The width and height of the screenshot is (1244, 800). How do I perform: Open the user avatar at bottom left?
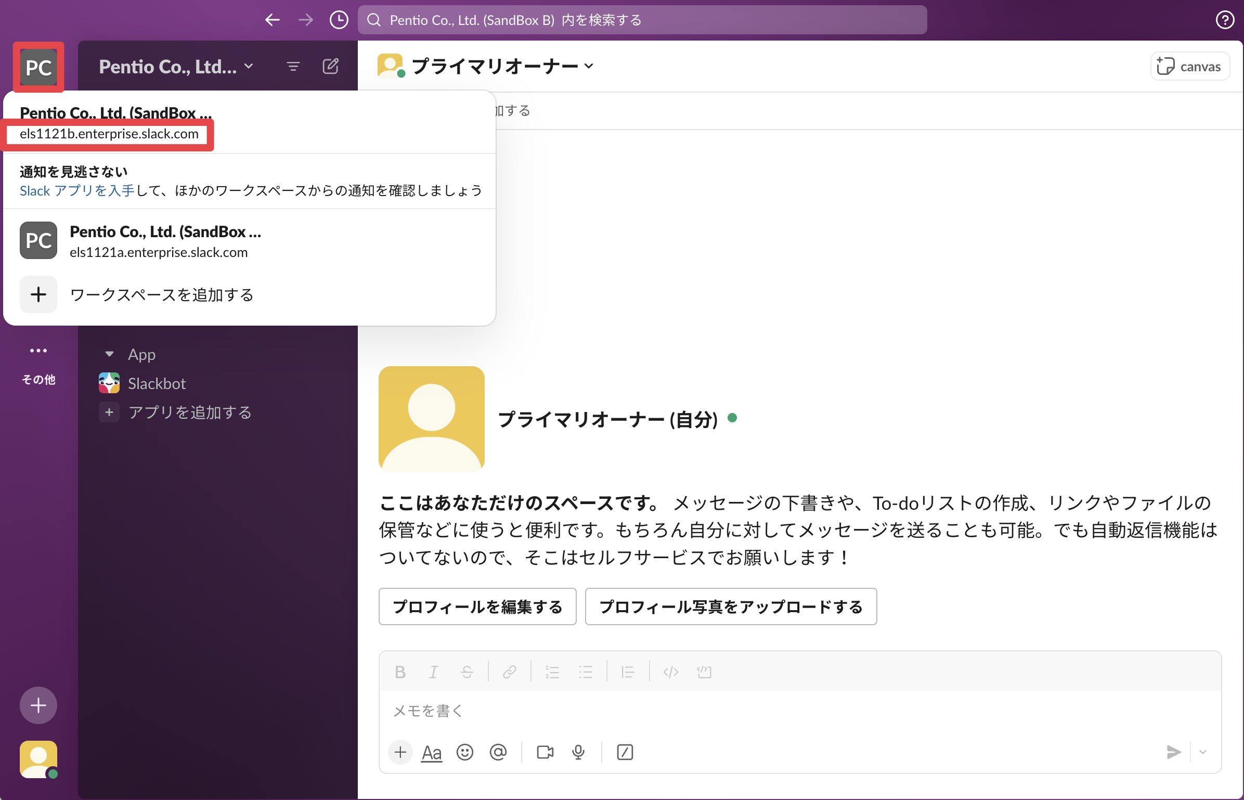[x=38, y=759]
